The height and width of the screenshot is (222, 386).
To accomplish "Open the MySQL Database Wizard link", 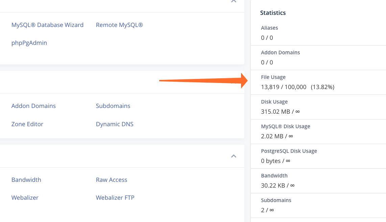I will (47, 25).
